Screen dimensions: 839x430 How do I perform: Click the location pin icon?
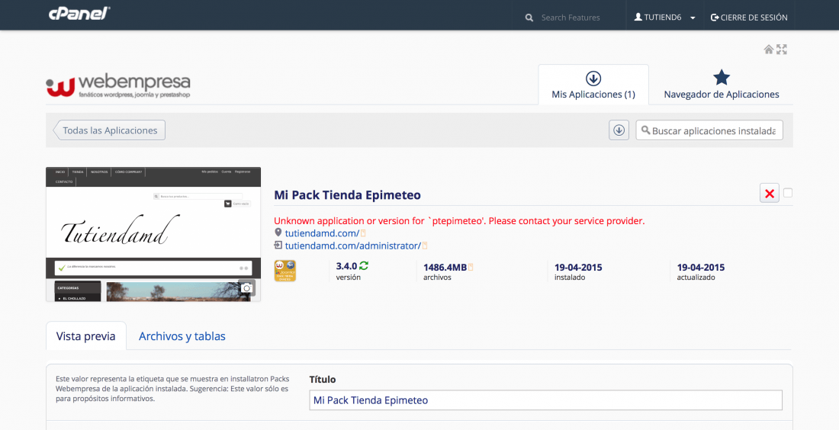point(278,233)
